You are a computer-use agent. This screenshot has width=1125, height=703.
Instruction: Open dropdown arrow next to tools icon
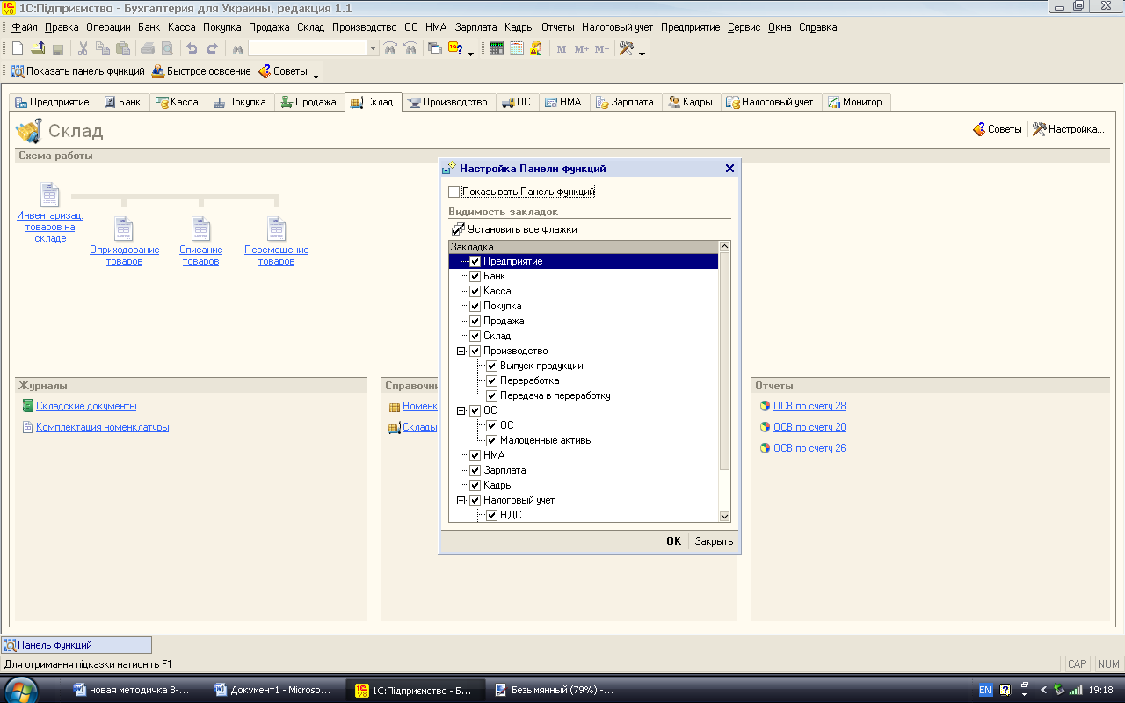642,53
